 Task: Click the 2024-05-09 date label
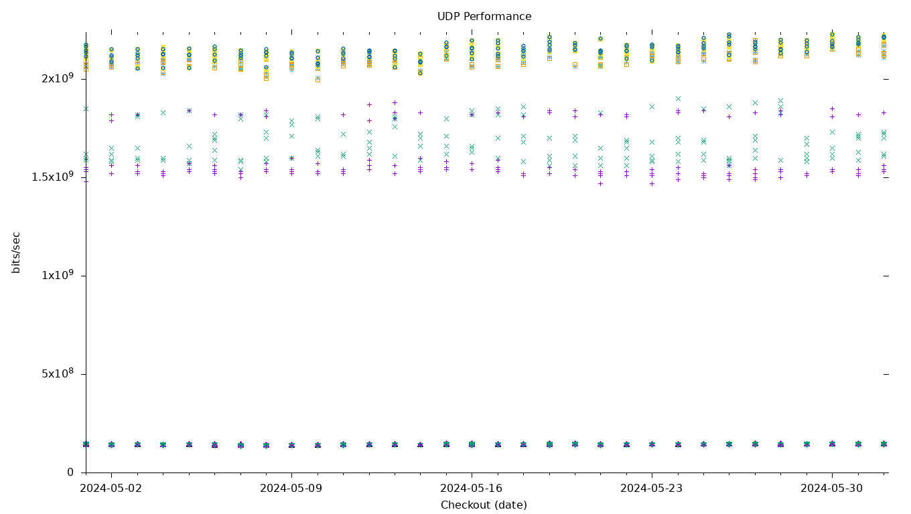291,489
